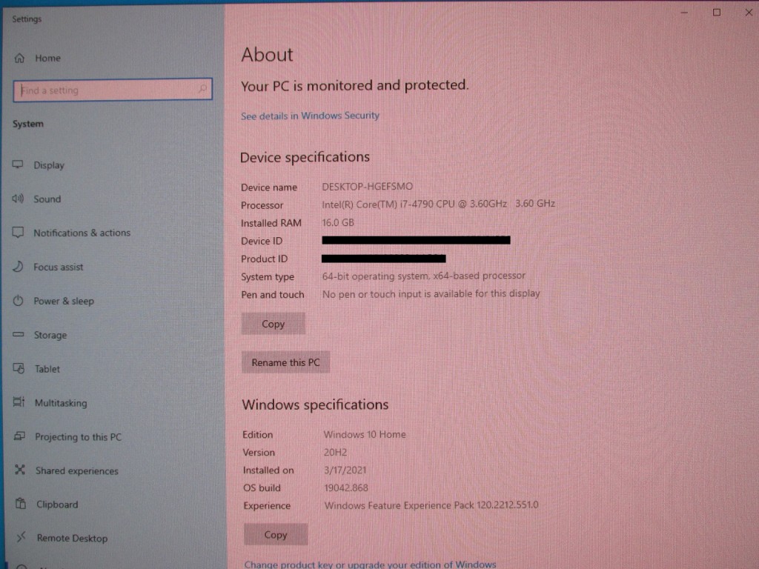Copy the Windows specifications
This screenshot has width=759, height=569.
(x=276, y=535)
